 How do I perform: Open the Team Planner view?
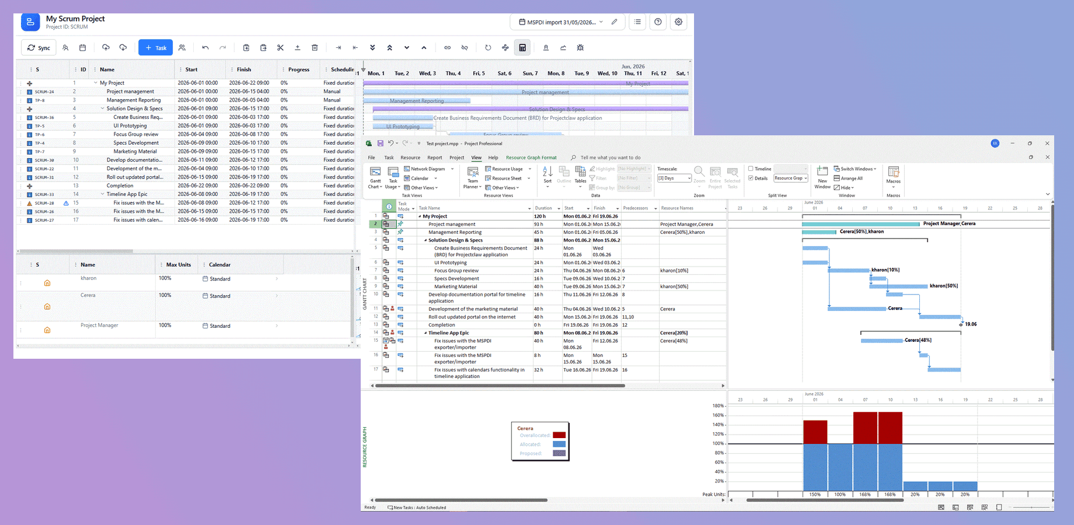(472, 177)
